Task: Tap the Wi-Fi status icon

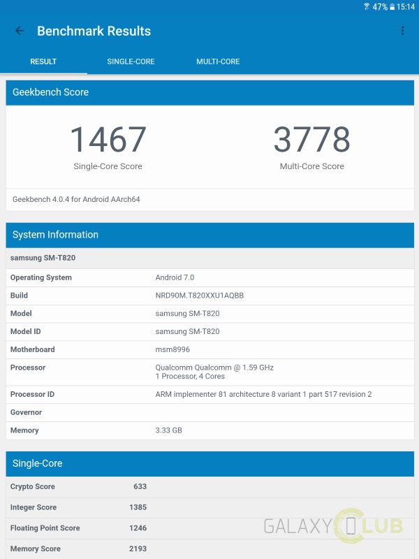Action: pyautogui.click(x=367, y=6)
